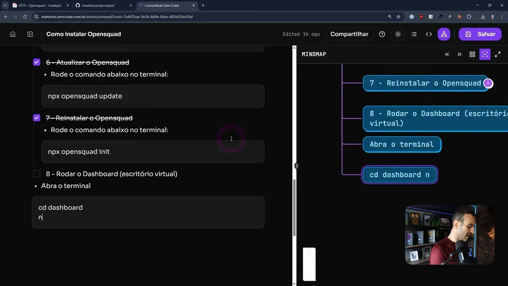Open the outline list view icon
This screenshot has width=508, height=286.
(x=414, y=34)
